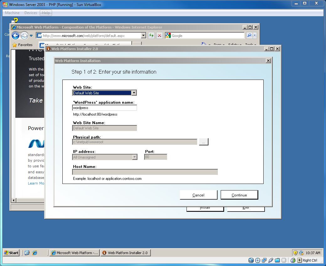Click the Physical path text field
This screenshot has width=326, height=266.
[x=135, y=142]
